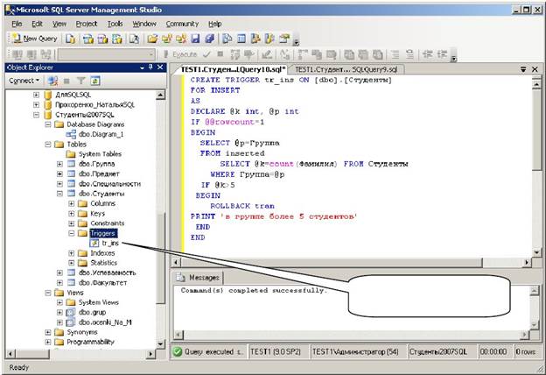The width and height of the screenshot is (546, 375).
Task: Click the Filter funnel icon in Object Explorer
Action: coord(80,81)
